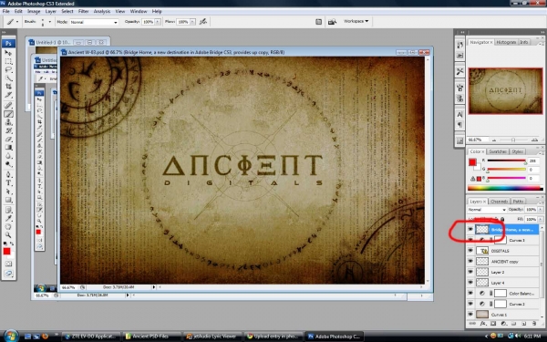Open the Analysis menu
Image resolution: width=547 pixels, height=342 pixels.
coord(102,11)
